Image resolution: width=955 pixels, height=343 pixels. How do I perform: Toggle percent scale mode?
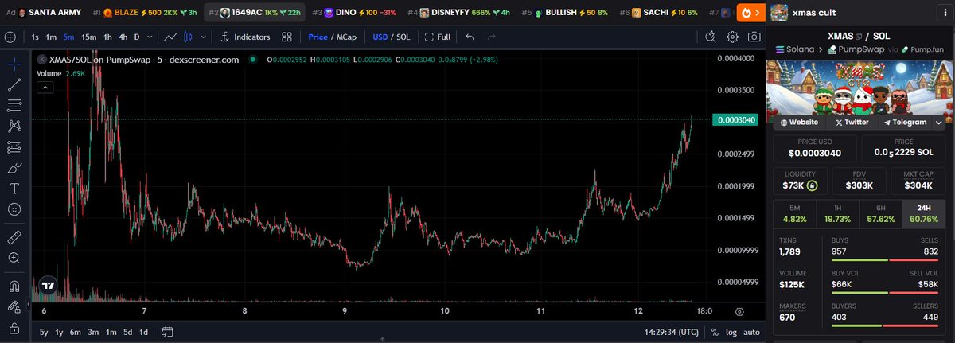pyautogui.click(x=715, y=332)
